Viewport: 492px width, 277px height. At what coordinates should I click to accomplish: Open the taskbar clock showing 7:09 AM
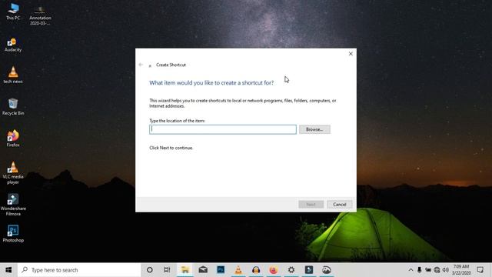(461, 270)
